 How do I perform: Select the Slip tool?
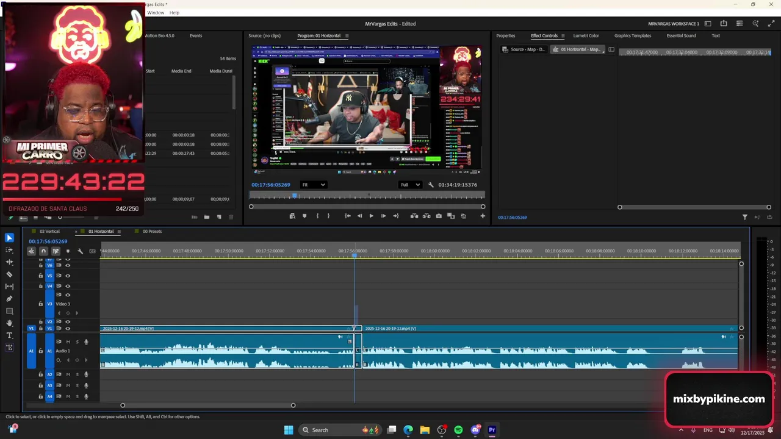click(x=9, y=287)
